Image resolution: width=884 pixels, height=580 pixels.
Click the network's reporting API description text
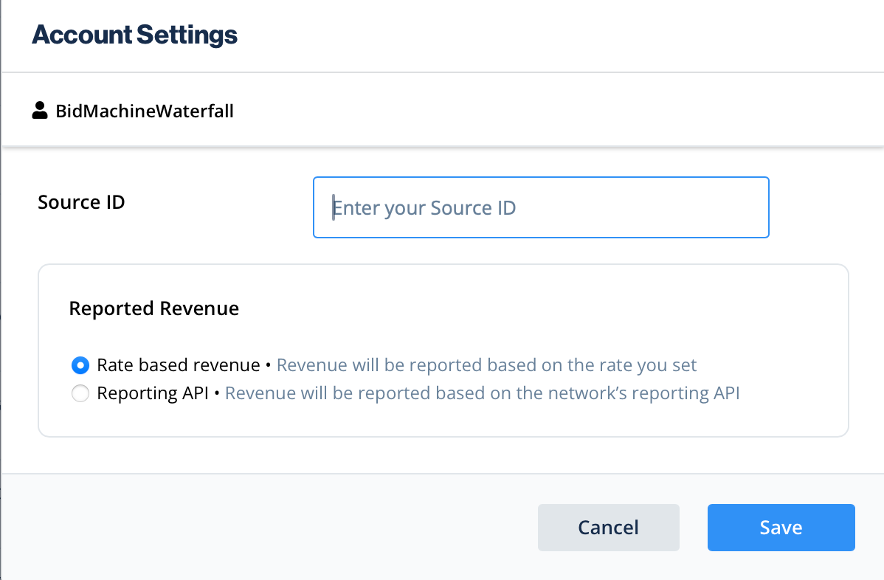pos(482,394)
